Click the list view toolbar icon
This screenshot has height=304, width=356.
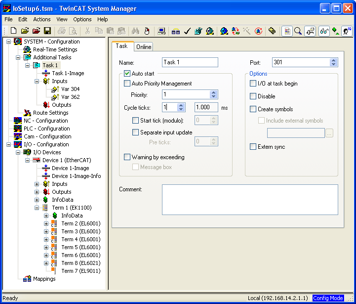(287, 31)
